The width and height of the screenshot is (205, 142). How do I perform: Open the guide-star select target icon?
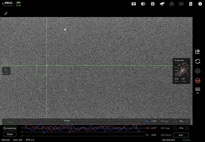pyautogui.click(x=198, y=51)
